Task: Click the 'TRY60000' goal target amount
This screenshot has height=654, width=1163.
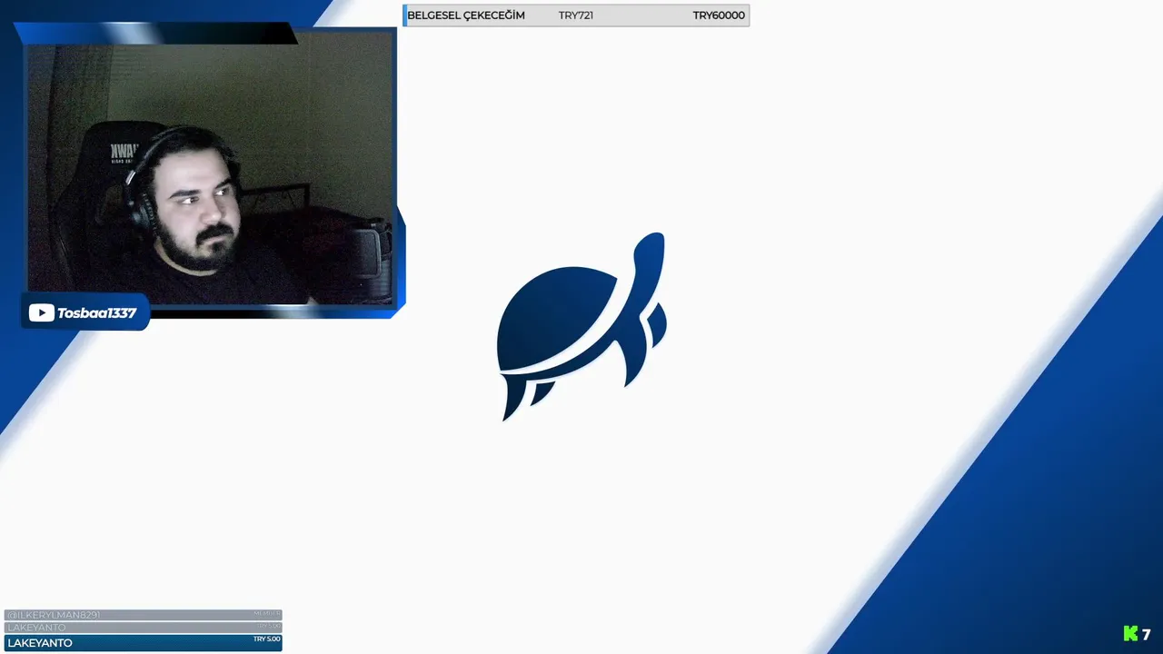Action: click(x=719, y=15)
